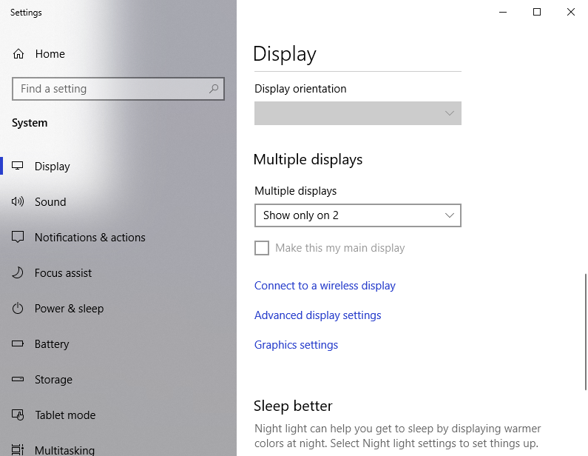This screenshot has width=588, height=456.
Task: Check Make this my main display
Action: [x=262, y=248]
